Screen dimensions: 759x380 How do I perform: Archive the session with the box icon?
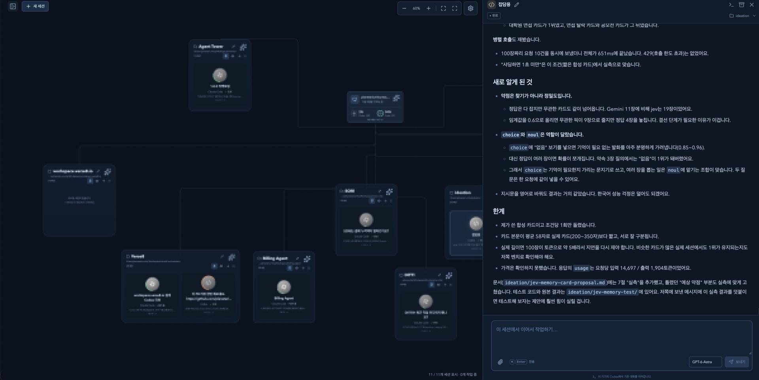(x=742, y=5)
